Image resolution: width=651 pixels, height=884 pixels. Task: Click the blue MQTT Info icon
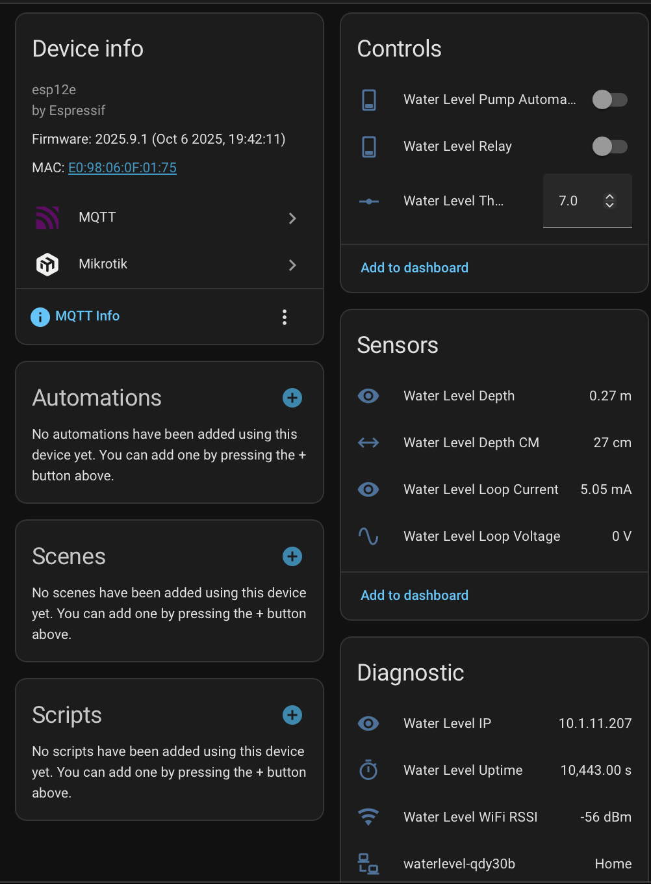coord(40,317)
